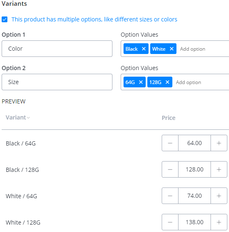Decrease price for Black / 64G variant
Viewport: 229px width, 232px height.
pos(170,143)
